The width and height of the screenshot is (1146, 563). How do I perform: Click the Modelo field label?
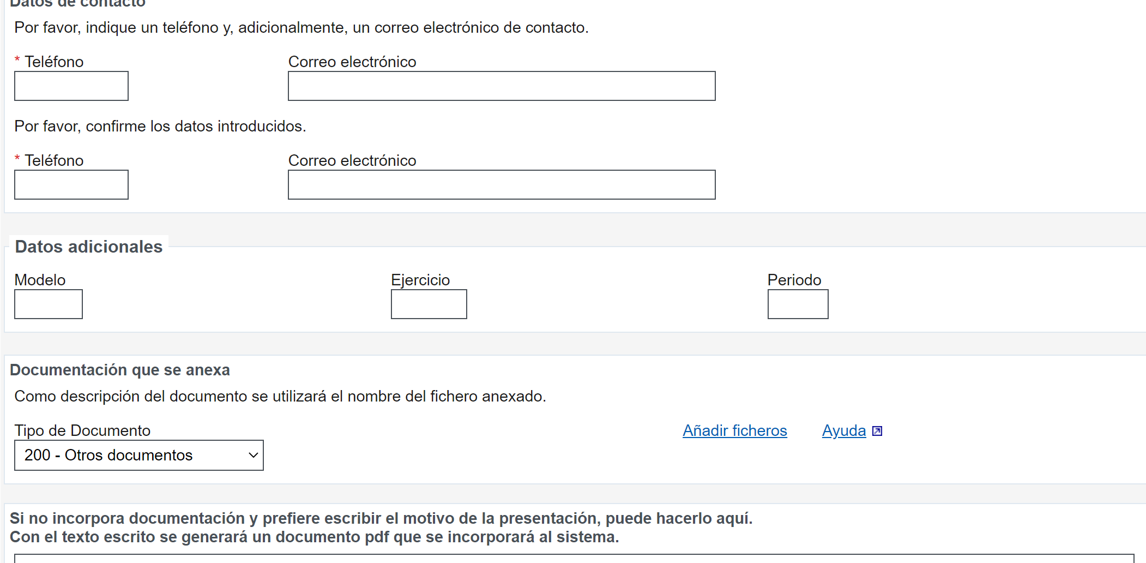point(40,280)
